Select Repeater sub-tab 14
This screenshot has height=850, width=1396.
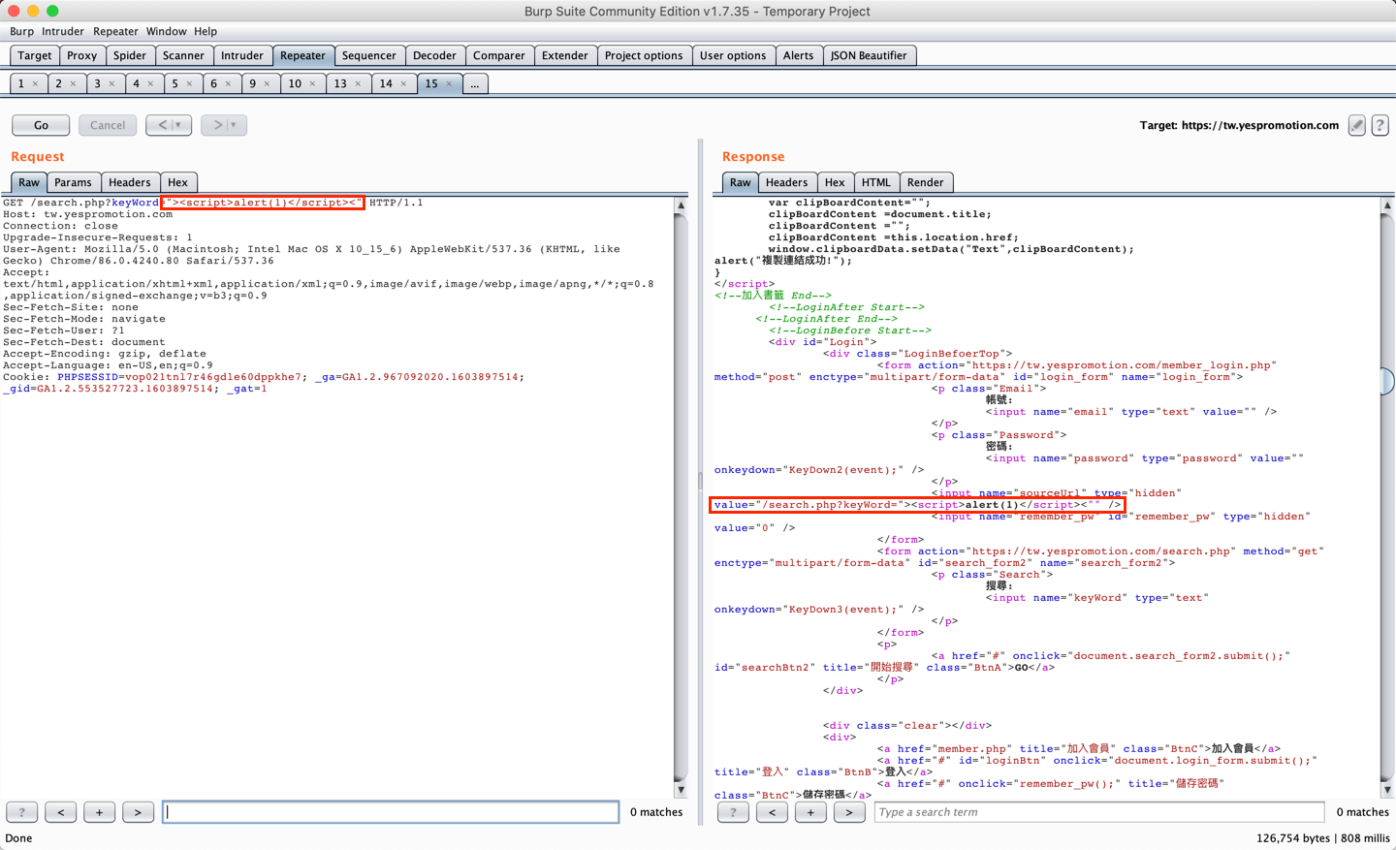pyautogui.click(x=392, y=84)
